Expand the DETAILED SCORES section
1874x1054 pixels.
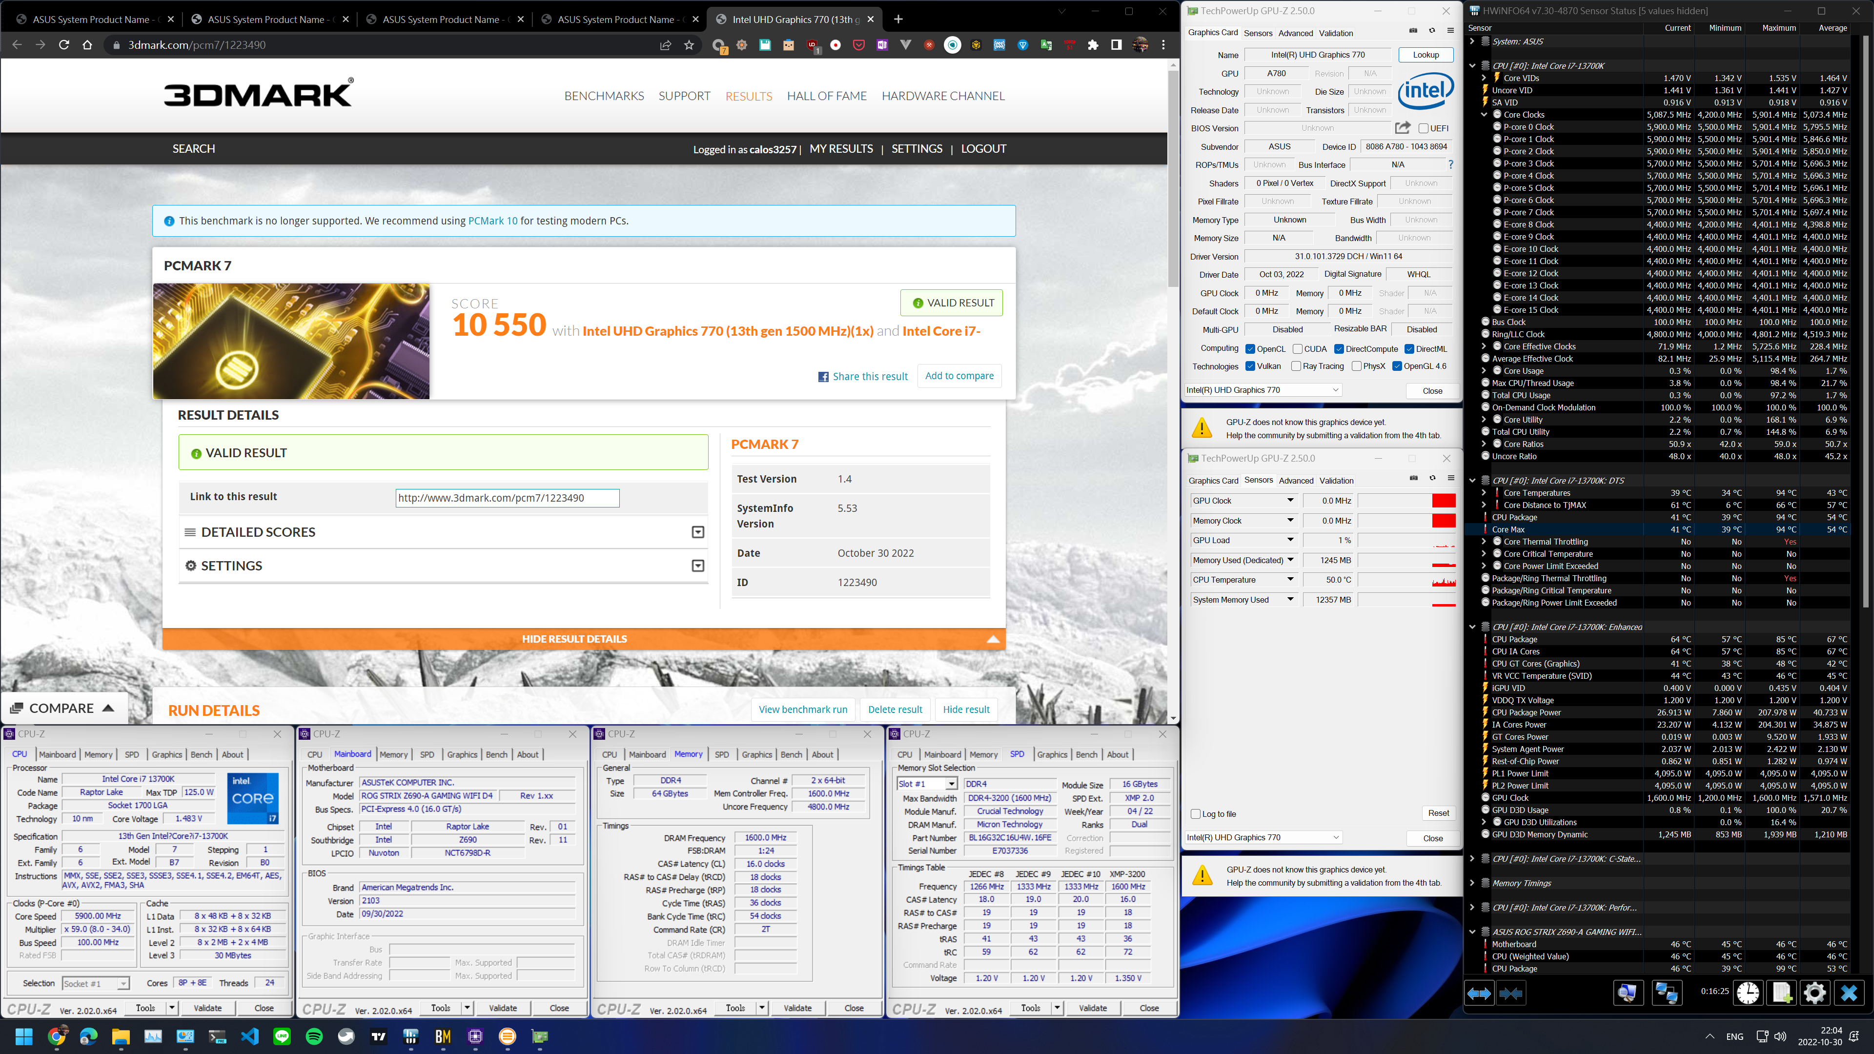click(x=698, y=532)
